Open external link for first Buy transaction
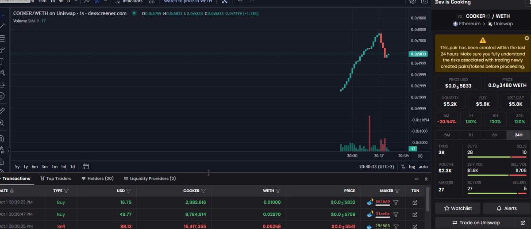Screen dimensions: 531x229 click(x=415, y=202)
